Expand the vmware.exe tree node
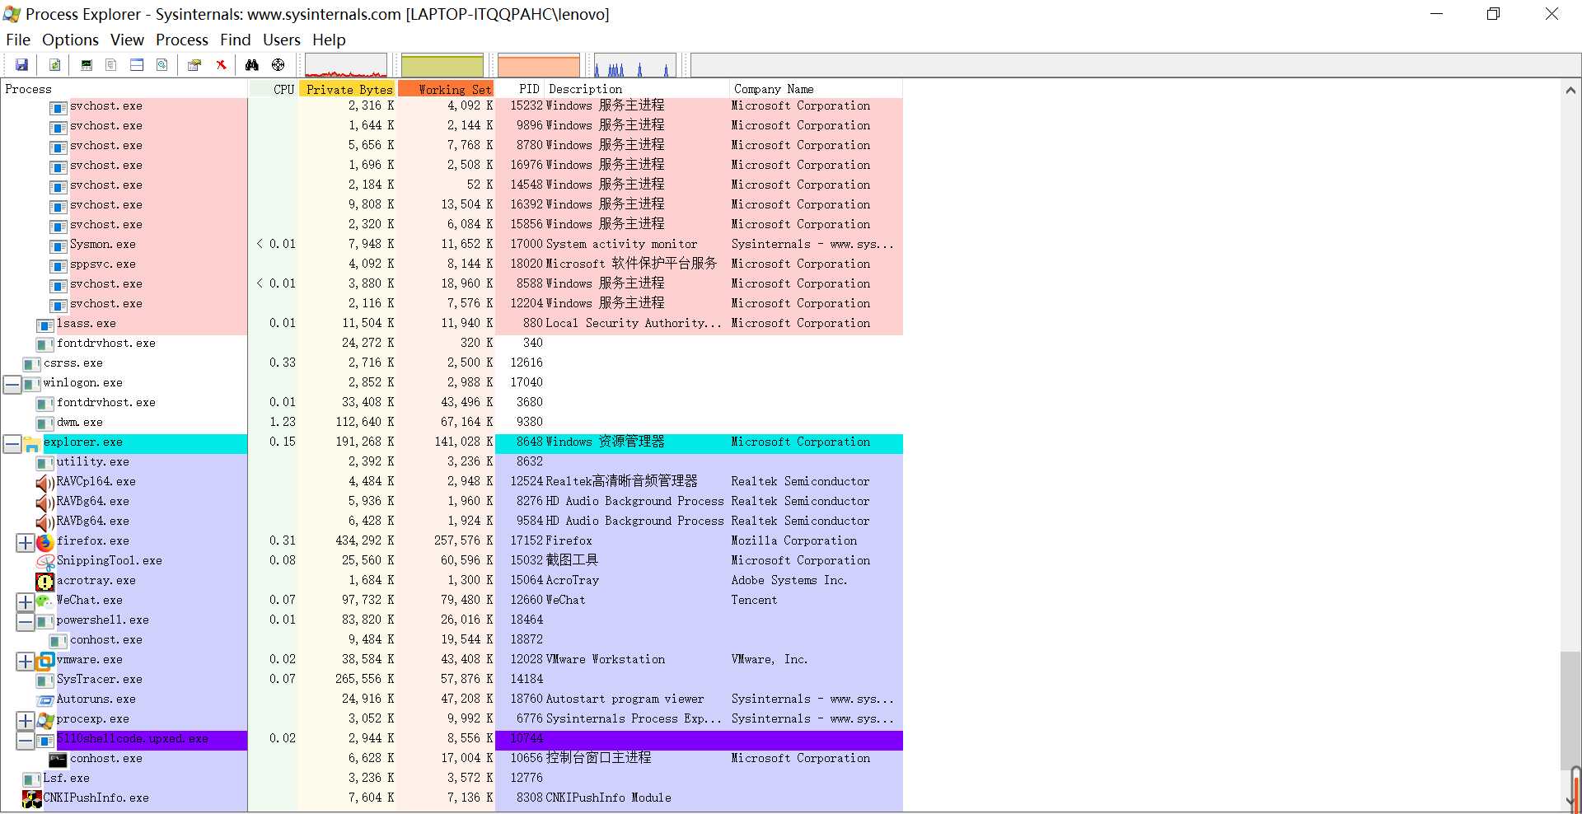The width and height of the screenshot is (1582, 814). click(x=26, y=661)
